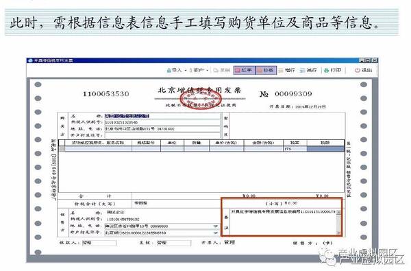The image size is (411, 271).
Task: Click the 导入 (Import) toolbar button
Action: [174, 70]
